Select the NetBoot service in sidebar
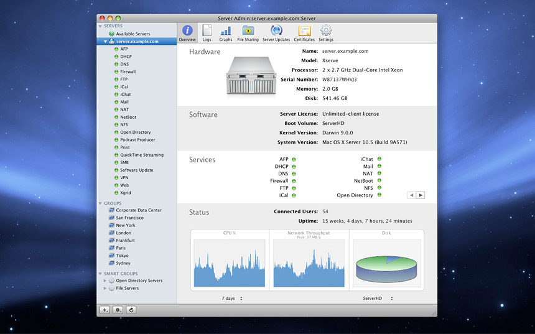The height and width of the screenshot is (334, 535). coord(128,117)
